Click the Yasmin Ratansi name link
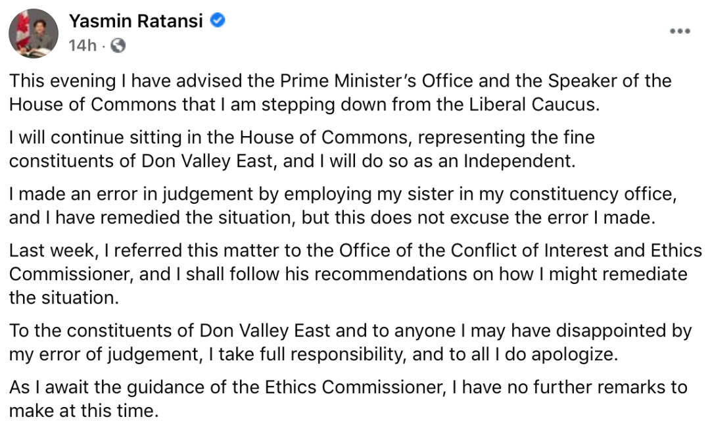 click(x=136, y=21)
